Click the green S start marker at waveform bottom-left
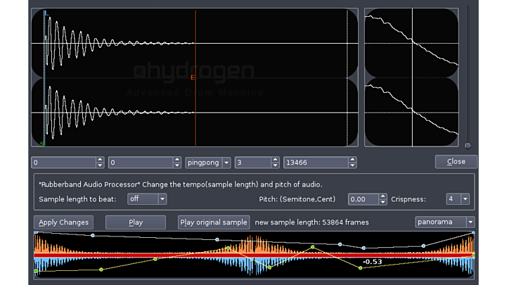The height and width of the screenshot is (285, 507). point(43,143)
